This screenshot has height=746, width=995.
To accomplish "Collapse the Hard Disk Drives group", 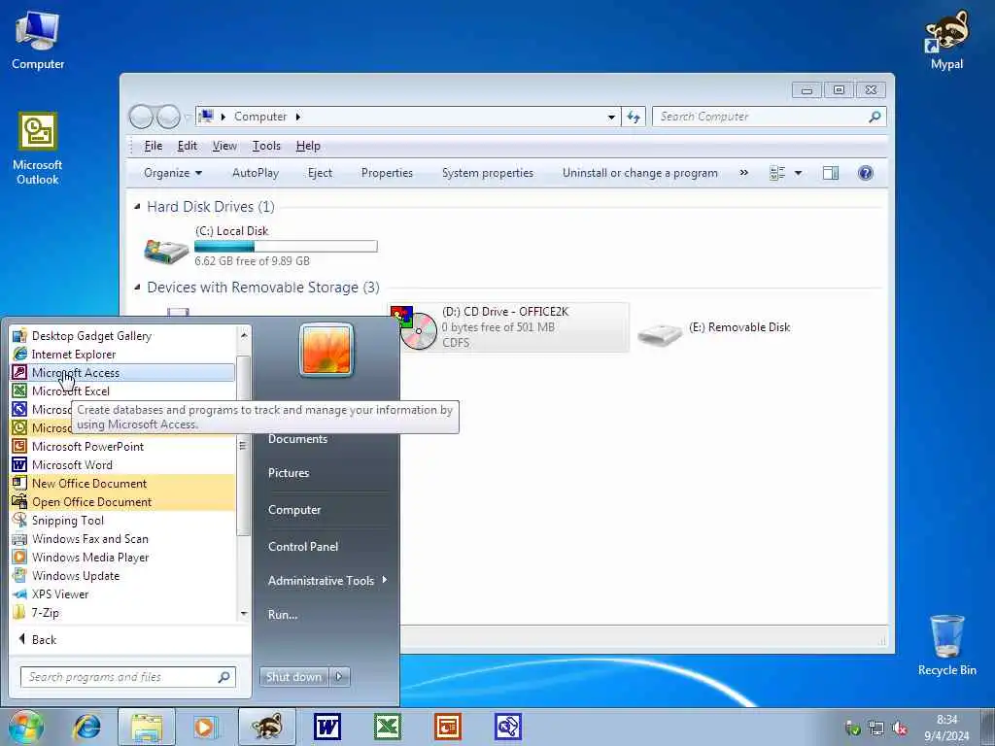I will pyautogui.click(x=137, y=207).
